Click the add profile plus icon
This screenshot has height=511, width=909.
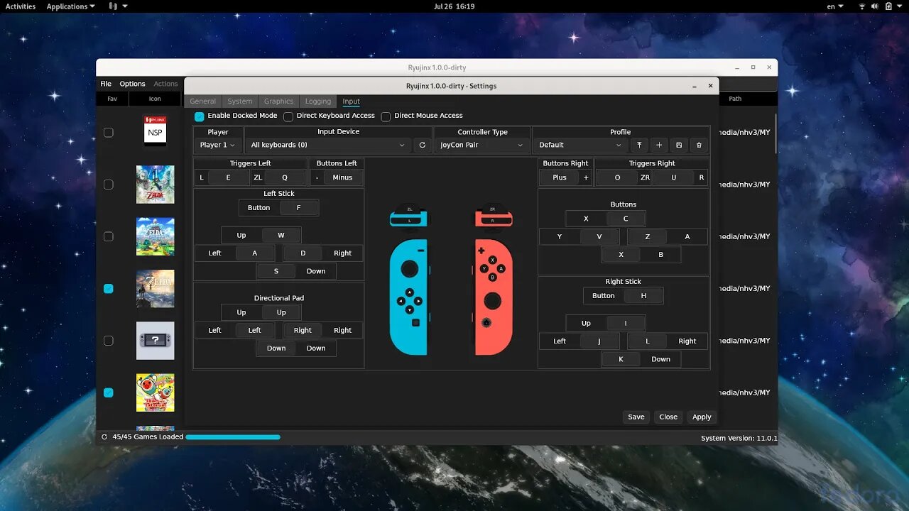(659, 145)
